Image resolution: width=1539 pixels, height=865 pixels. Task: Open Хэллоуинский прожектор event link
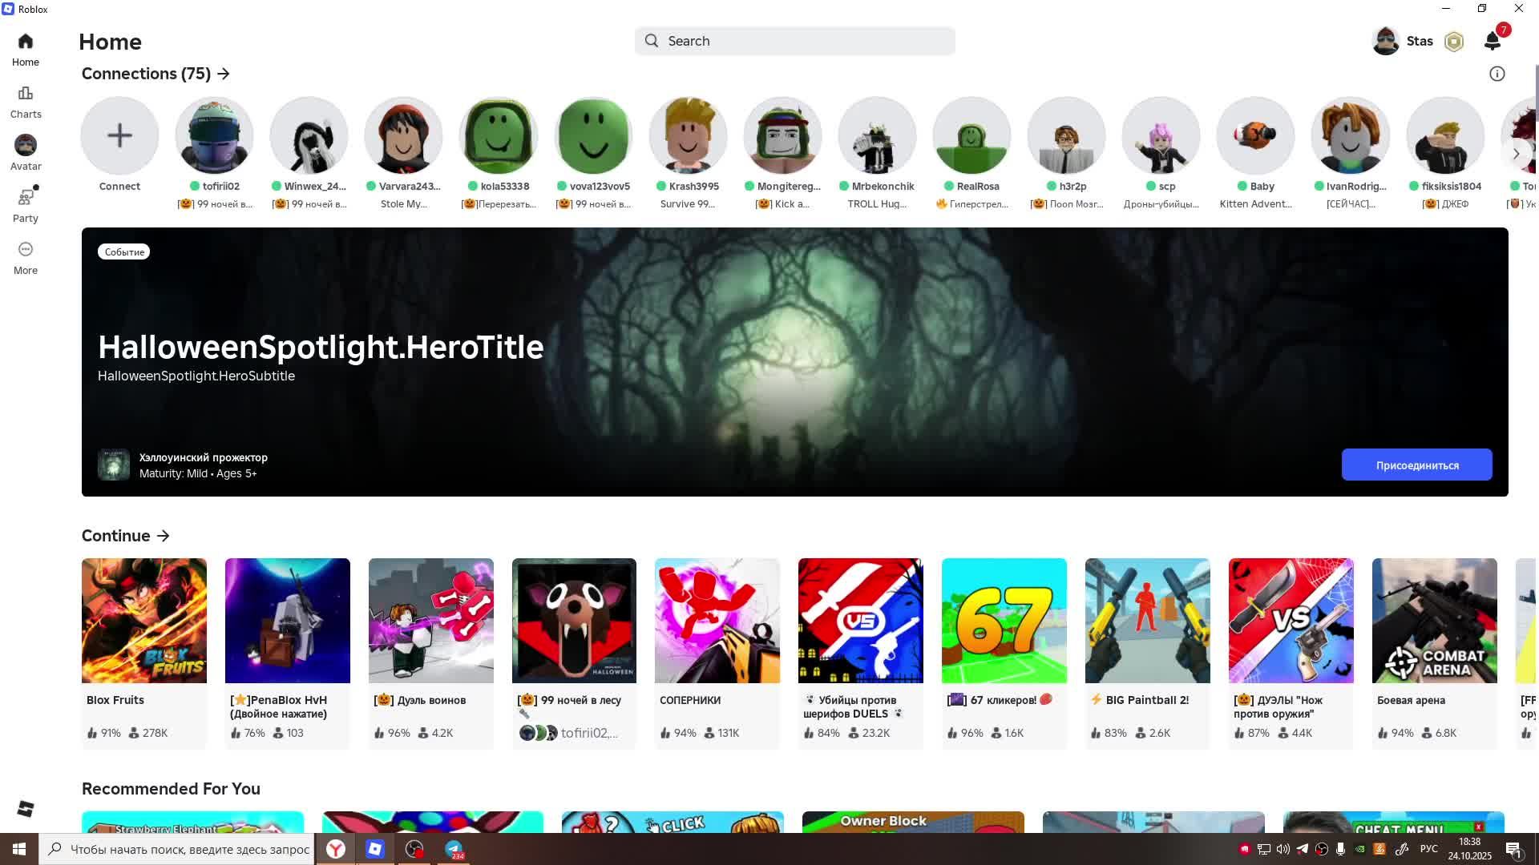[x=203, y=457]
